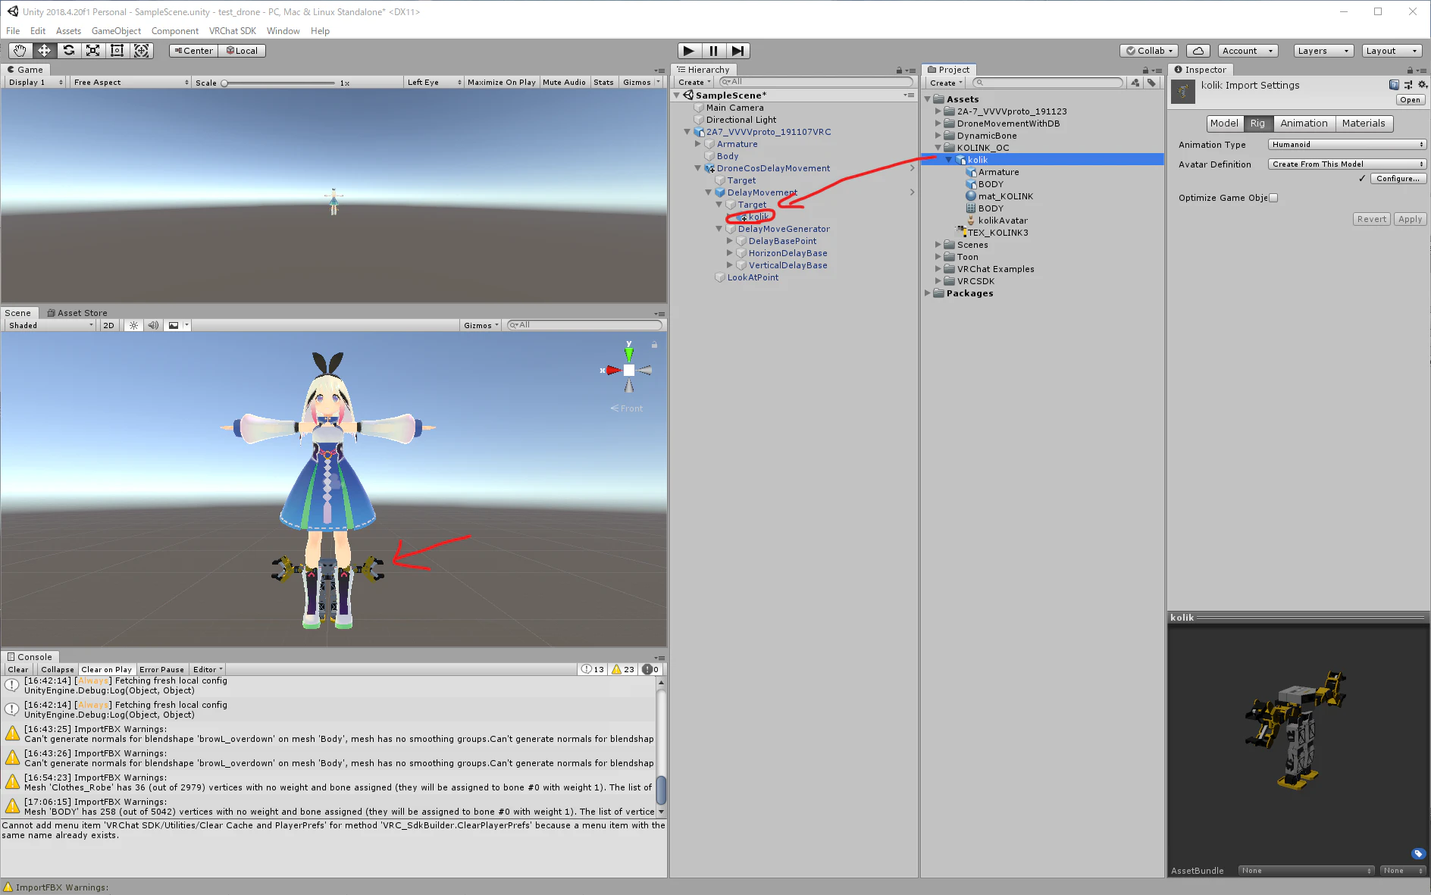The width and height of the screenshot is (1431, 895).
Task: Click the Configure... button
Action: point(1398,179)
